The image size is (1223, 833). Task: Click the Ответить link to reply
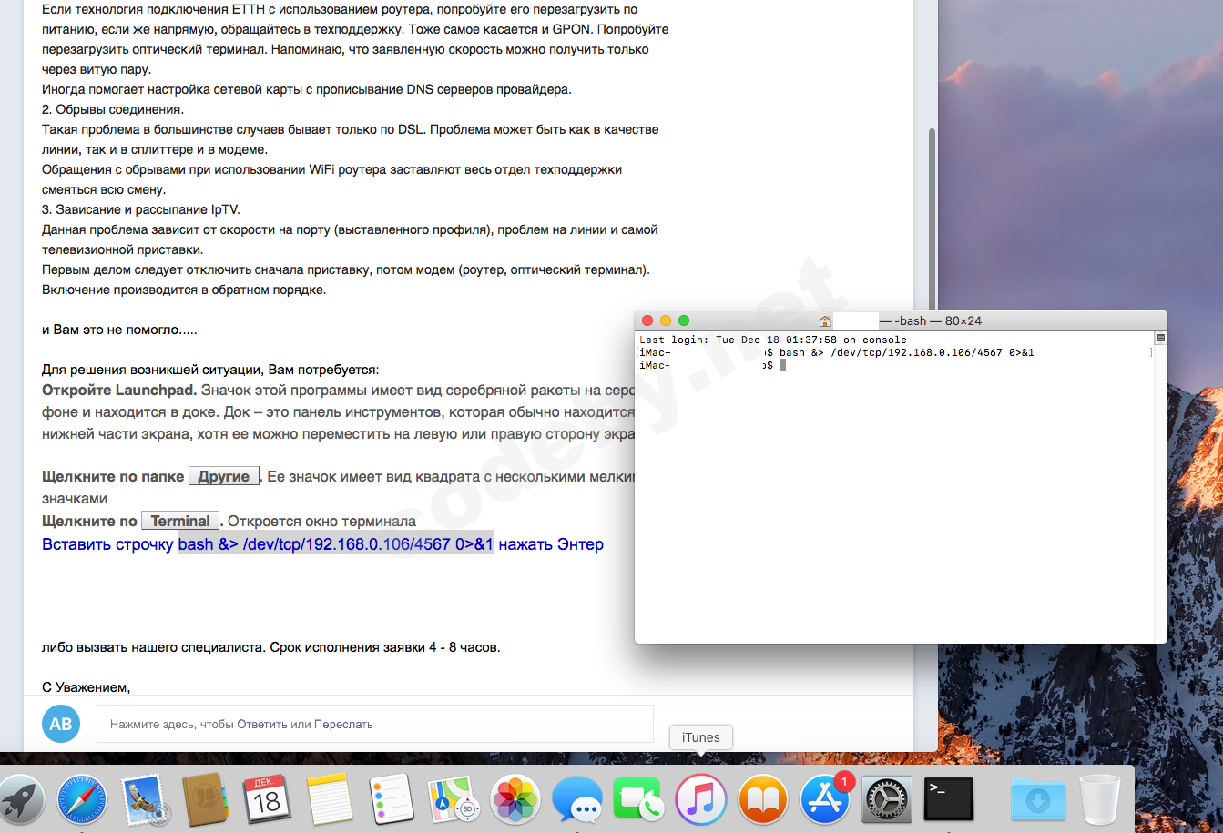(x=262, y=725)
